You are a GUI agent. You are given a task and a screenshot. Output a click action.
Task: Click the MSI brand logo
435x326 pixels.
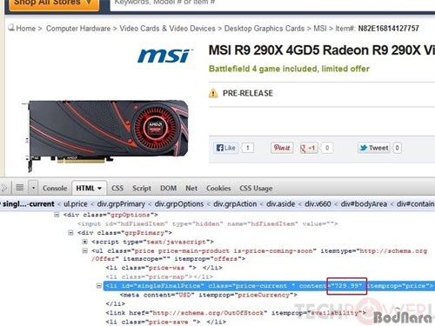click(164, 56)
